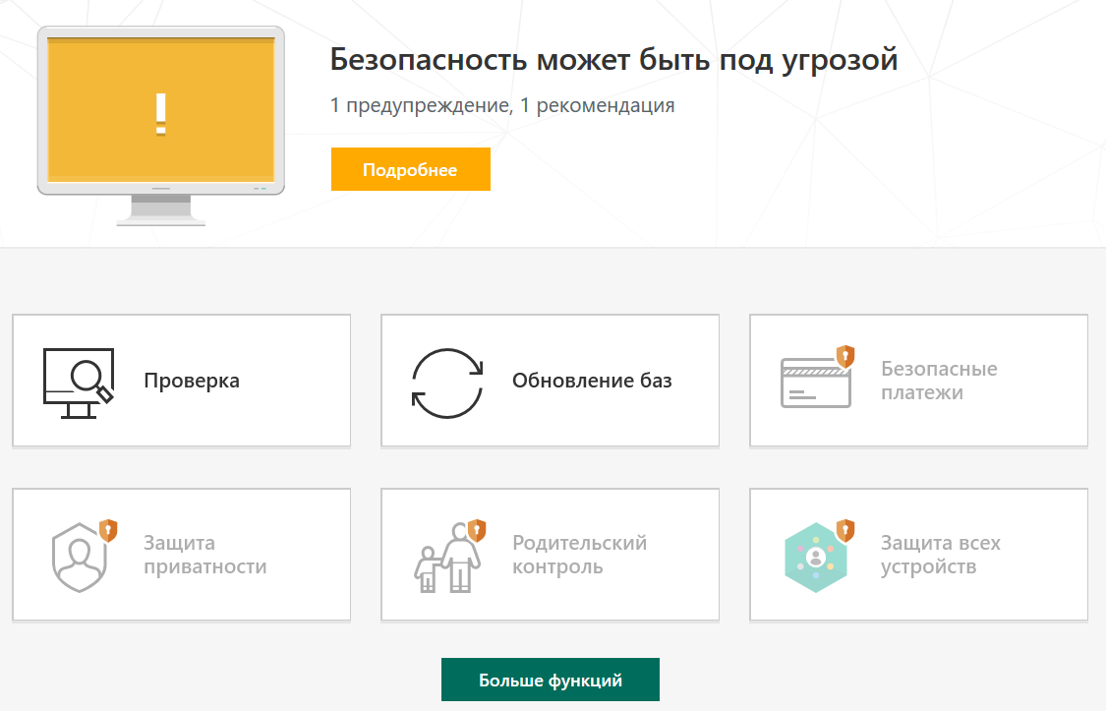The image size is (1106, 711).
Task: Open Больше функций green button
Action: click(550, 680)
